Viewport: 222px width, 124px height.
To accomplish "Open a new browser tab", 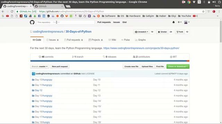I will 68,6.
